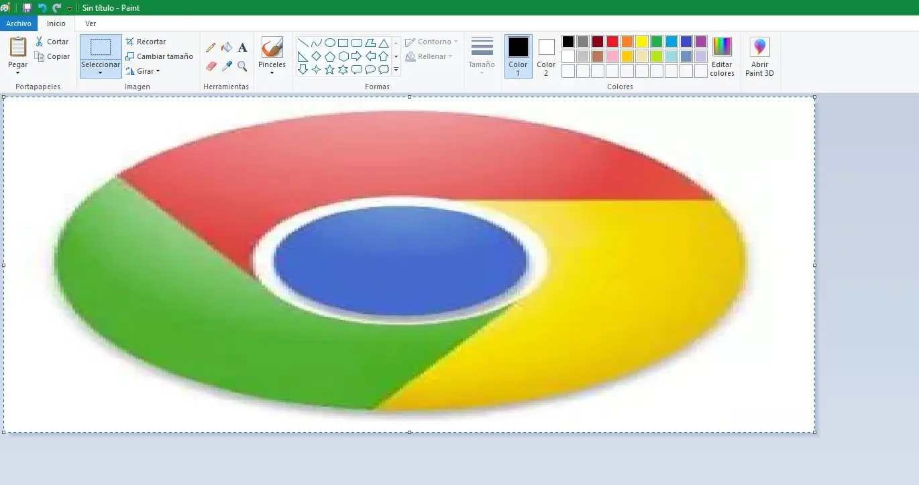Screen dimensions: 919x485
Task: Choose the Curve shape
Action: click(x=316, y=43)
